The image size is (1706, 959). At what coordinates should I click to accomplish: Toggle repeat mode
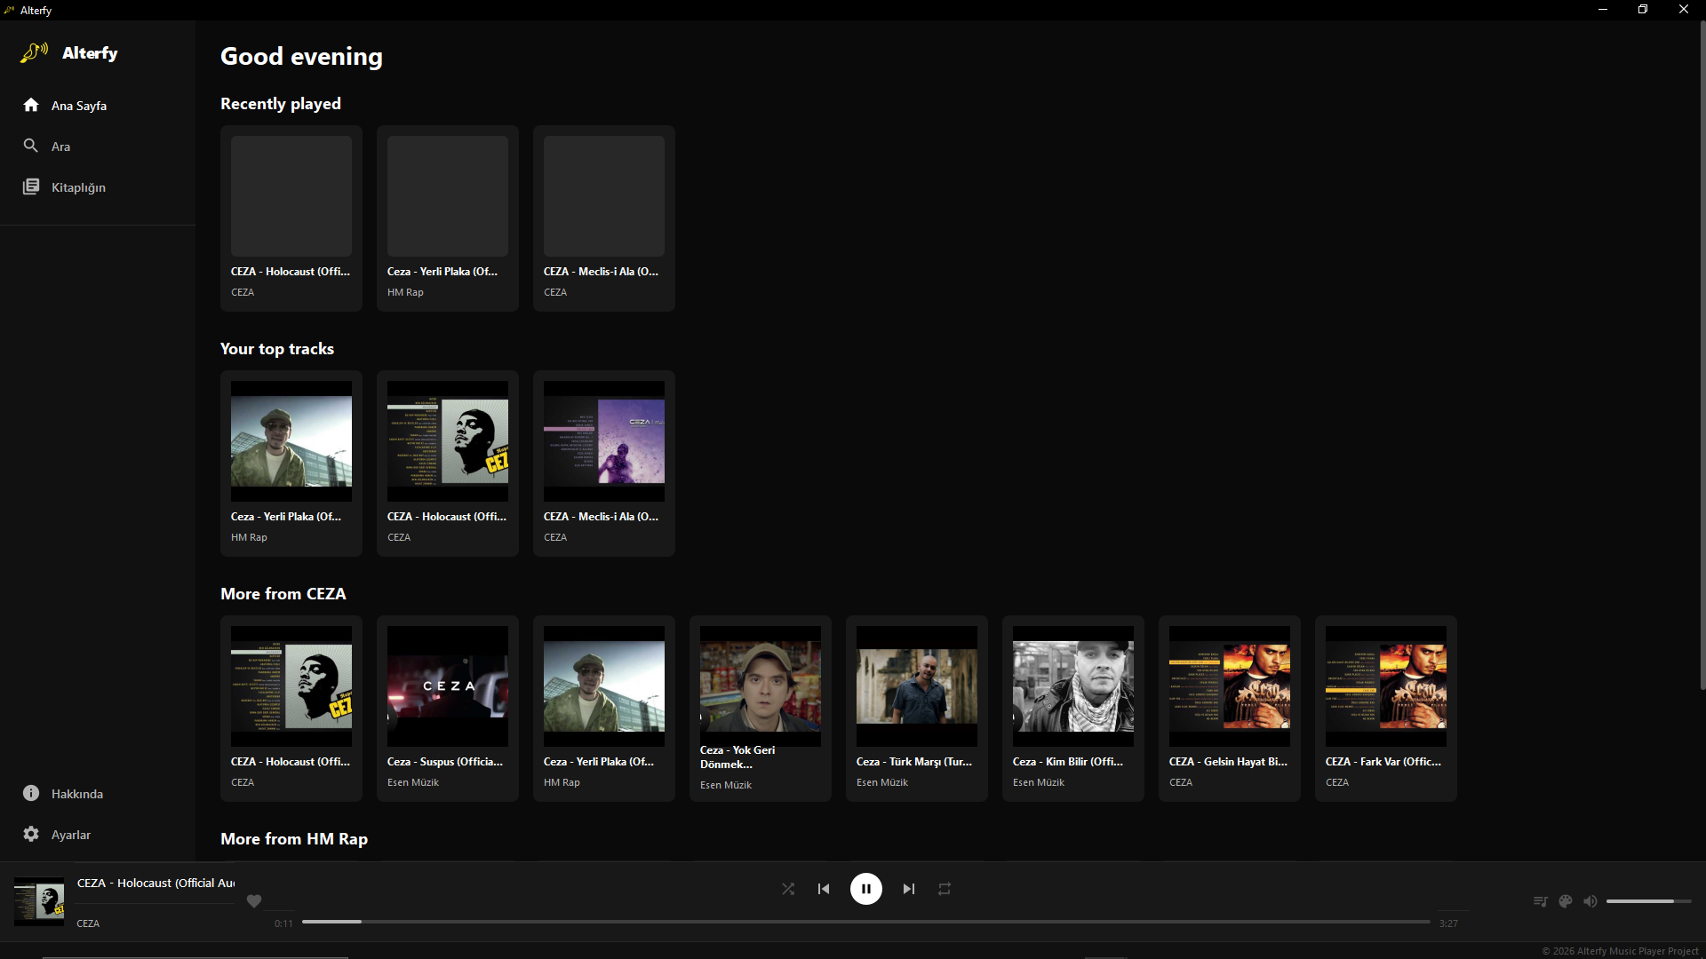click(945, 889)
